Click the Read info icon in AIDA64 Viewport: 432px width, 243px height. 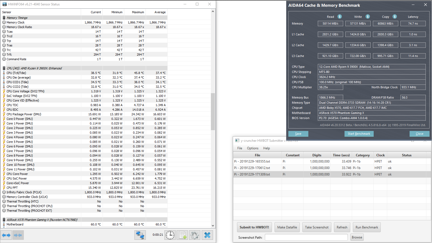[340, 16]
